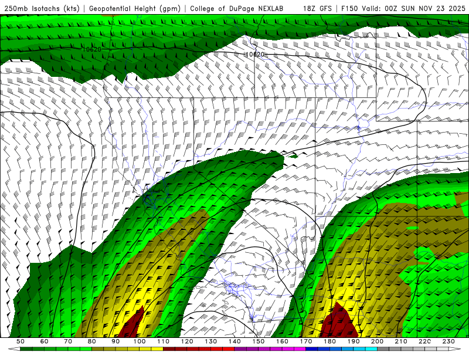
Task: Click the color bar label "180"
Action: point(329,341)
